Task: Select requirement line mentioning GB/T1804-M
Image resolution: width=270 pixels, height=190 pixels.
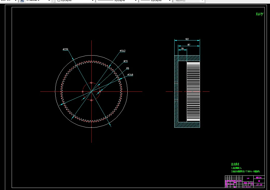Action: 246,172
